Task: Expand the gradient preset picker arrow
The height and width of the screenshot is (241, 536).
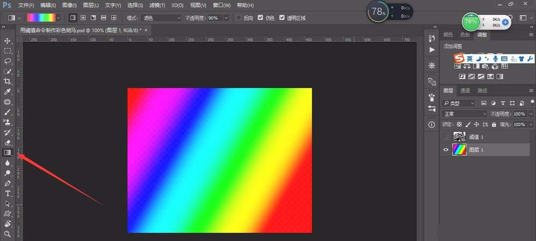Action: pyautogui.click(x=58, y=18)
